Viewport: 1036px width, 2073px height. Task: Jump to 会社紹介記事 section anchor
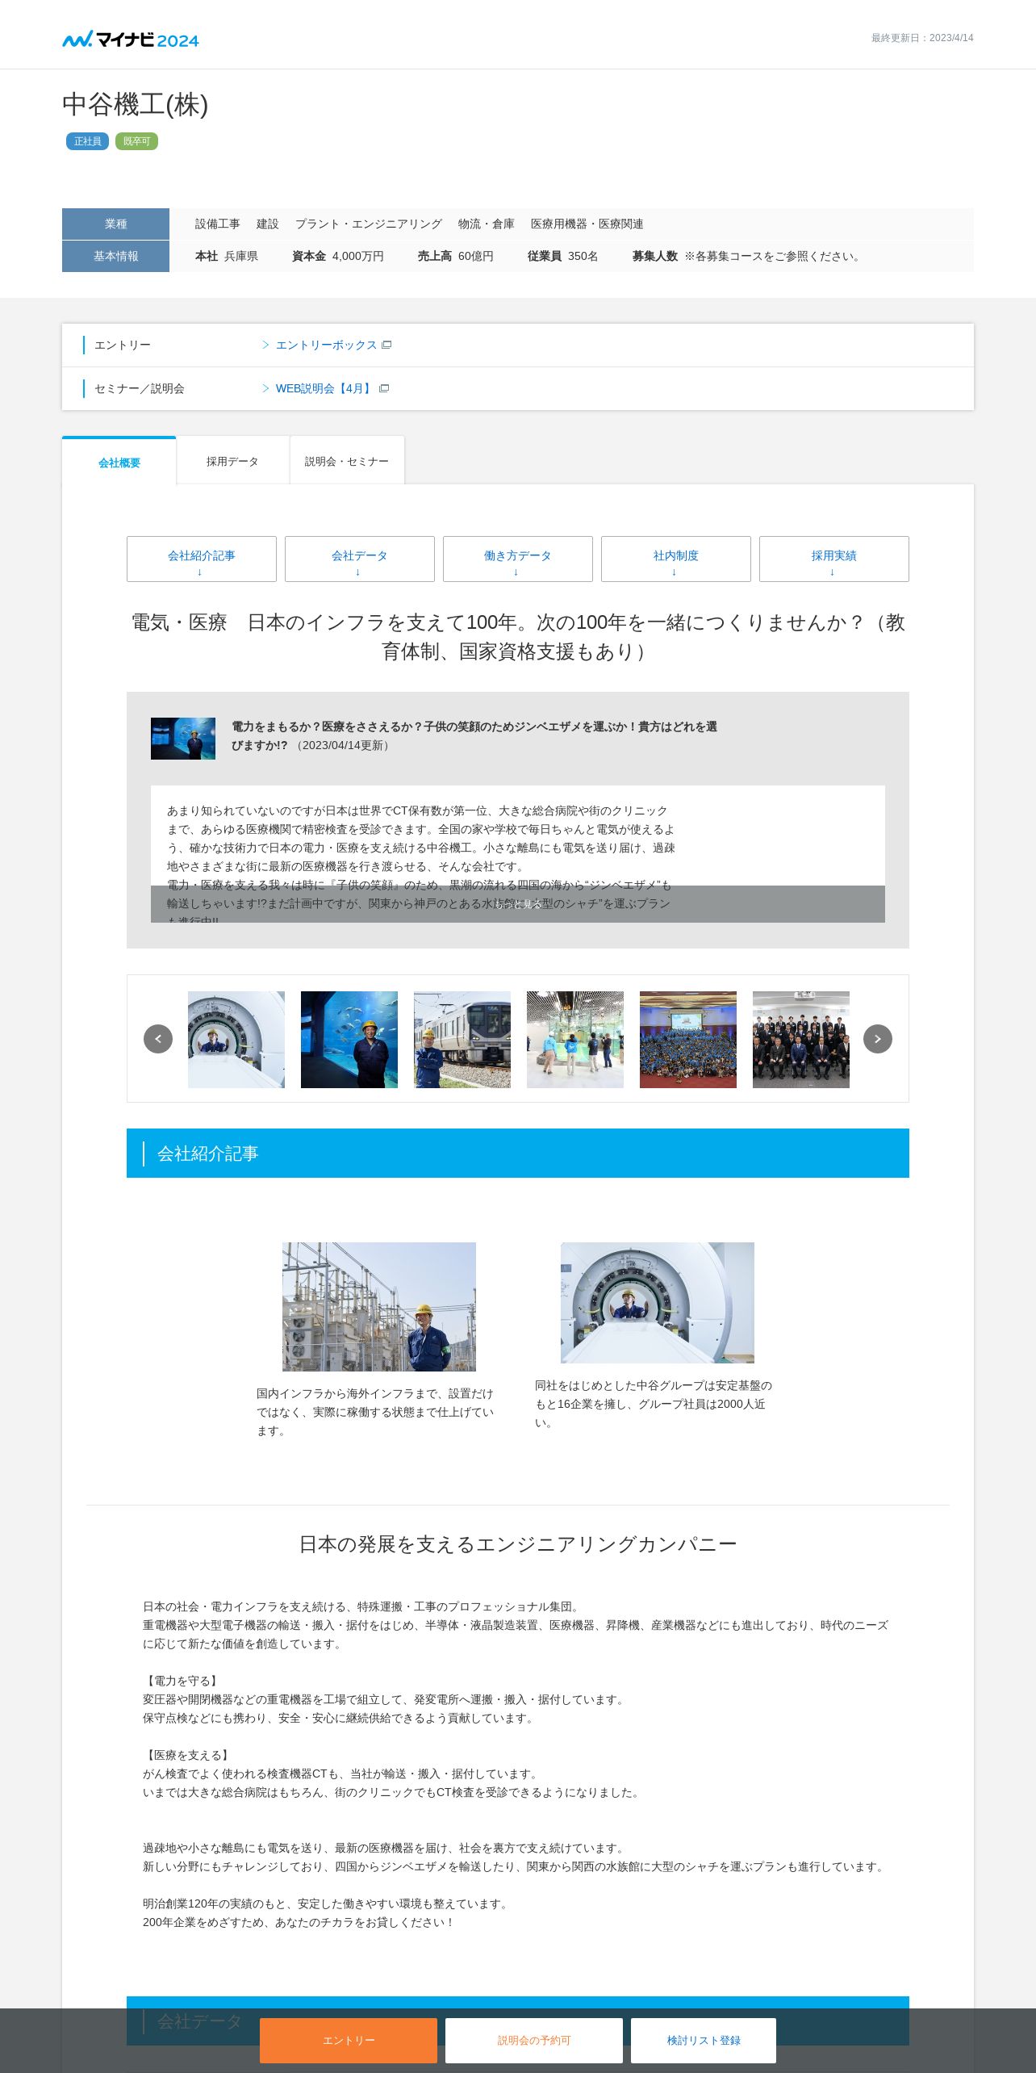(202, 559)
